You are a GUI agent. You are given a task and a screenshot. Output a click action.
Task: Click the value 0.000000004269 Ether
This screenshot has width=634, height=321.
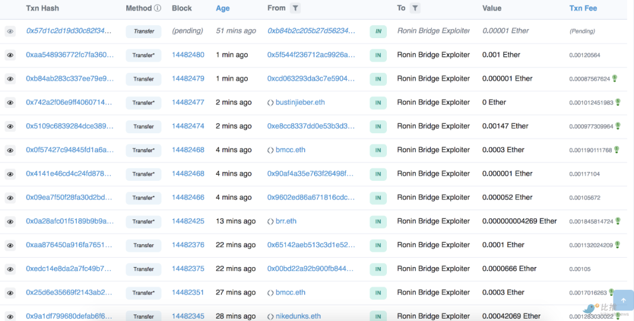click(520, 221)
